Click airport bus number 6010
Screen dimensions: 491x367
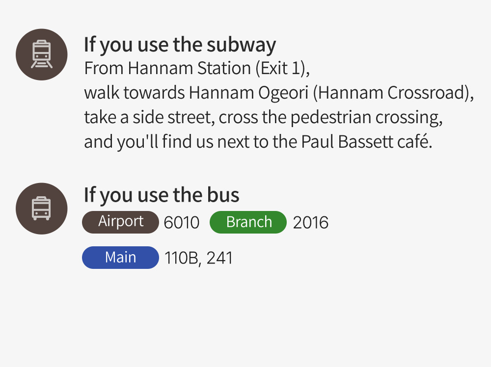pyautogui.click(x=182, y=223)
